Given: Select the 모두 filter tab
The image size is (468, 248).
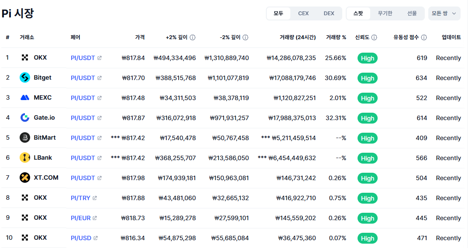Looking at the screenshot, I should 278,13.
